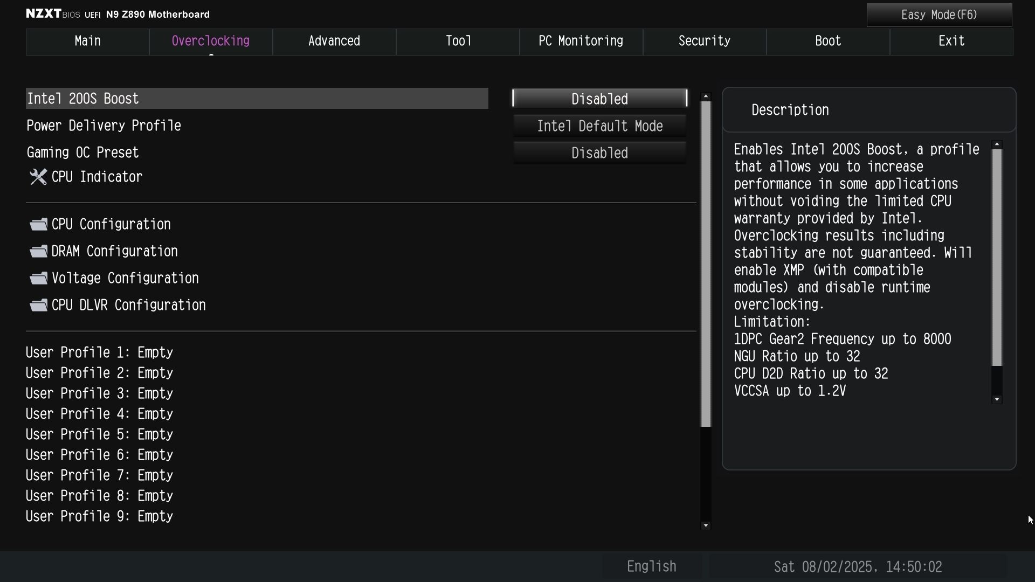Open the CPU Indicator entry

(97, 177)
